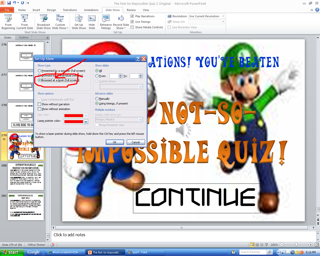
Task: Open the Transitions tab
Action: [x=70, y=10]
